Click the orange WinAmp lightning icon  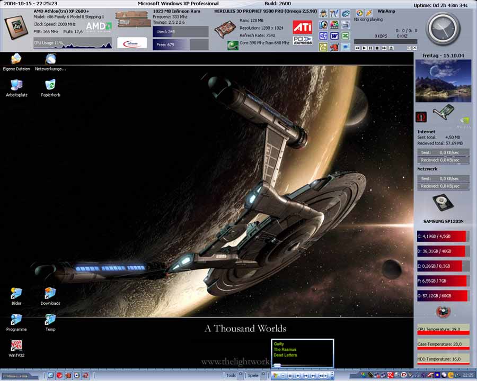pyautogui.click(x=369, y=13)
